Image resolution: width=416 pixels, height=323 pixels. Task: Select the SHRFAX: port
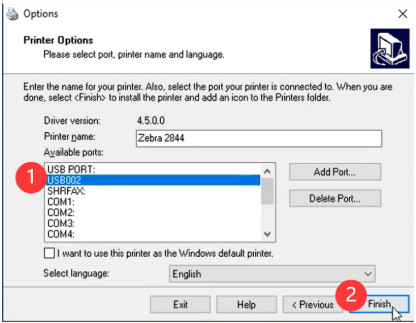(153, 191)
